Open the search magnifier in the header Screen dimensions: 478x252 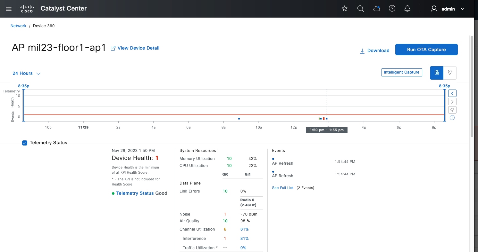click(361, 9)
